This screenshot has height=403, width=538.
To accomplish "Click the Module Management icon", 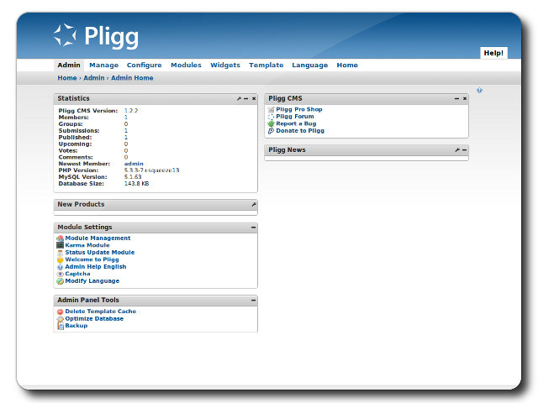I will click(x=60, y=238).
